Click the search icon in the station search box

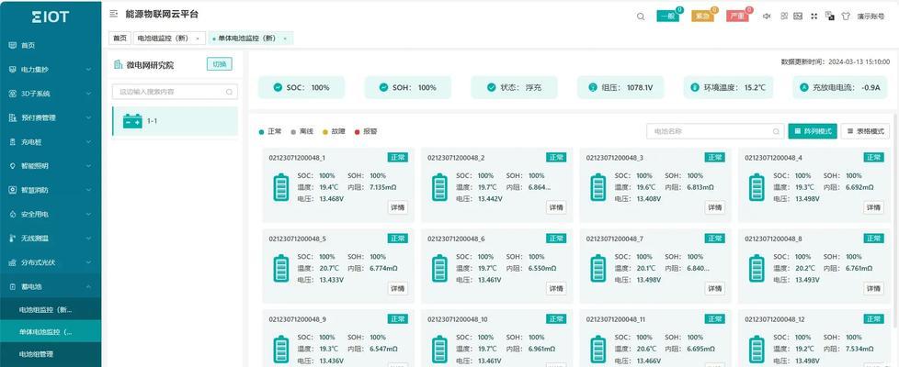229,92
